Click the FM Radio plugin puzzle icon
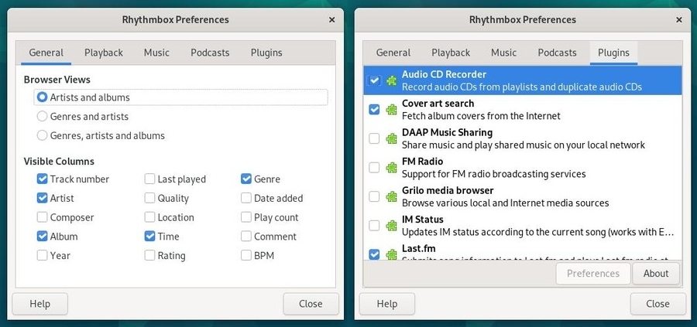The height and width of the screenshot is (327, 697). click(391, 167)
